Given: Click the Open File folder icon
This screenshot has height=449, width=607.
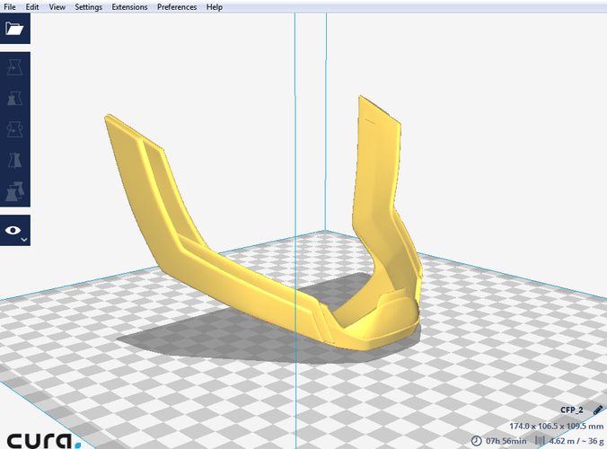Looking at the screenshot, I should click(x=14, y=28).
